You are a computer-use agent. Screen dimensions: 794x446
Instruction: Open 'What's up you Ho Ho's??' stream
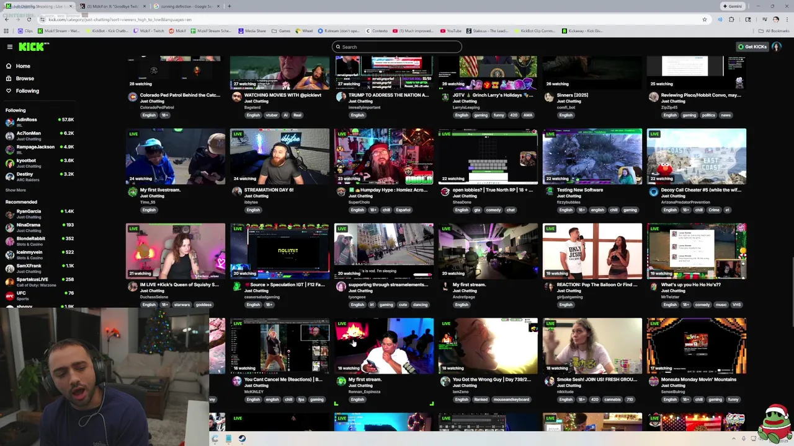pyautogui.click(x=691, y=284)
